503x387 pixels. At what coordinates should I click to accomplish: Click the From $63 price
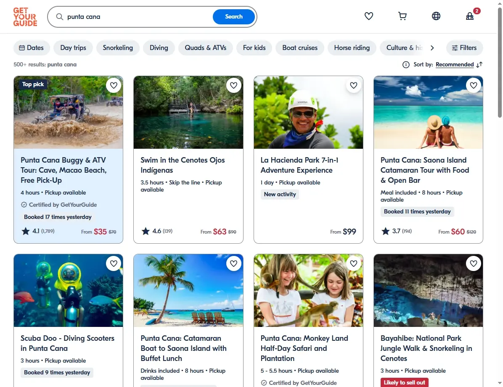[x=218, y=232]
